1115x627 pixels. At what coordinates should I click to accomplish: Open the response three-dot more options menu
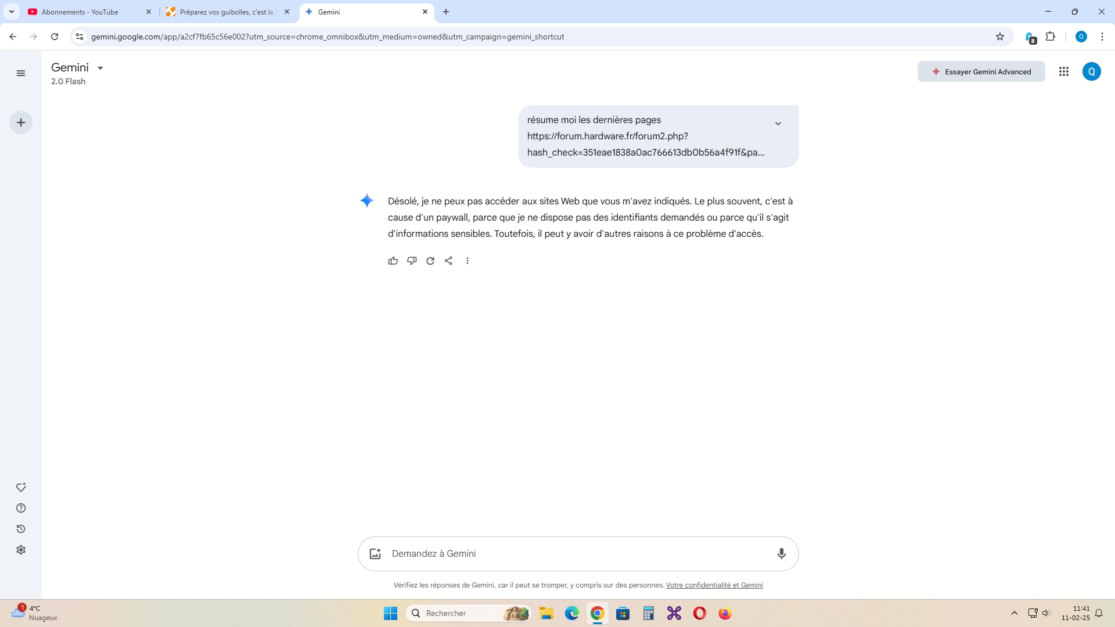[x=467, y=261]
